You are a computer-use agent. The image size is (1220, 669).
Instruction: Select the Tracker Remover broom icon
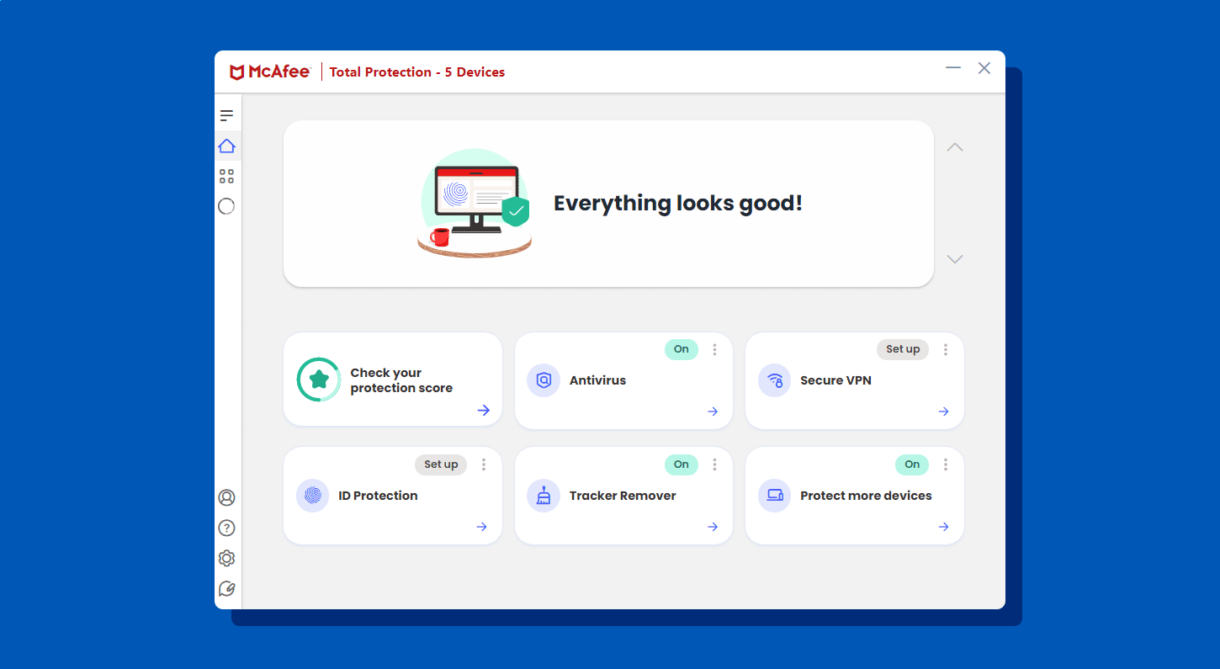(544, 496)
